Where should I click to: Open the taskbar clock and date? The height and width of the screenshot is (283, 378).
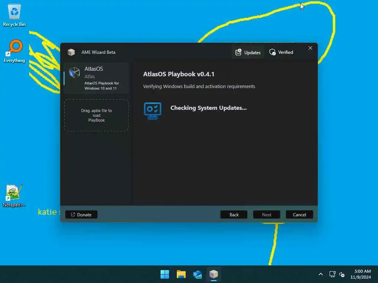tap(361, 274)
